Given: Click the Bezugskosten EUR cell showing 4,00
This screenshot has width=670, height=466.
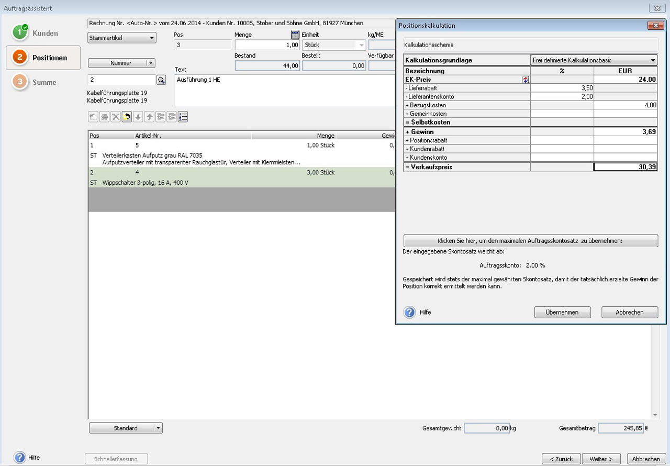Looking at the screenshot, I should [626, 105].
